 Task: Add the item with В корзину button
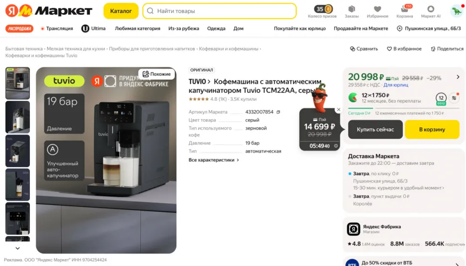point(432,129)
